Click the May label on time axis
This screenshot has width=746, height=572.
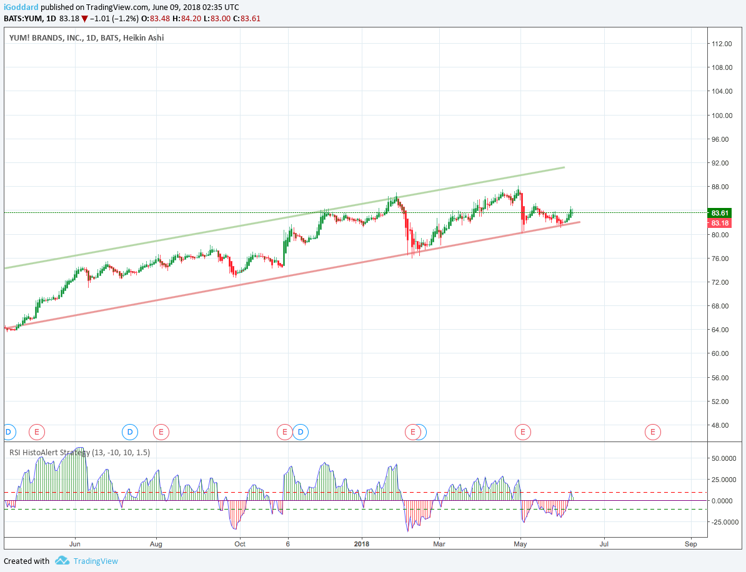520,544
